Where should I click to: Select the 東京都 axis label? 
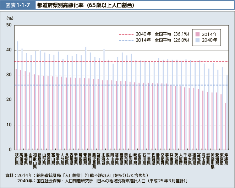tap(222, 157)
